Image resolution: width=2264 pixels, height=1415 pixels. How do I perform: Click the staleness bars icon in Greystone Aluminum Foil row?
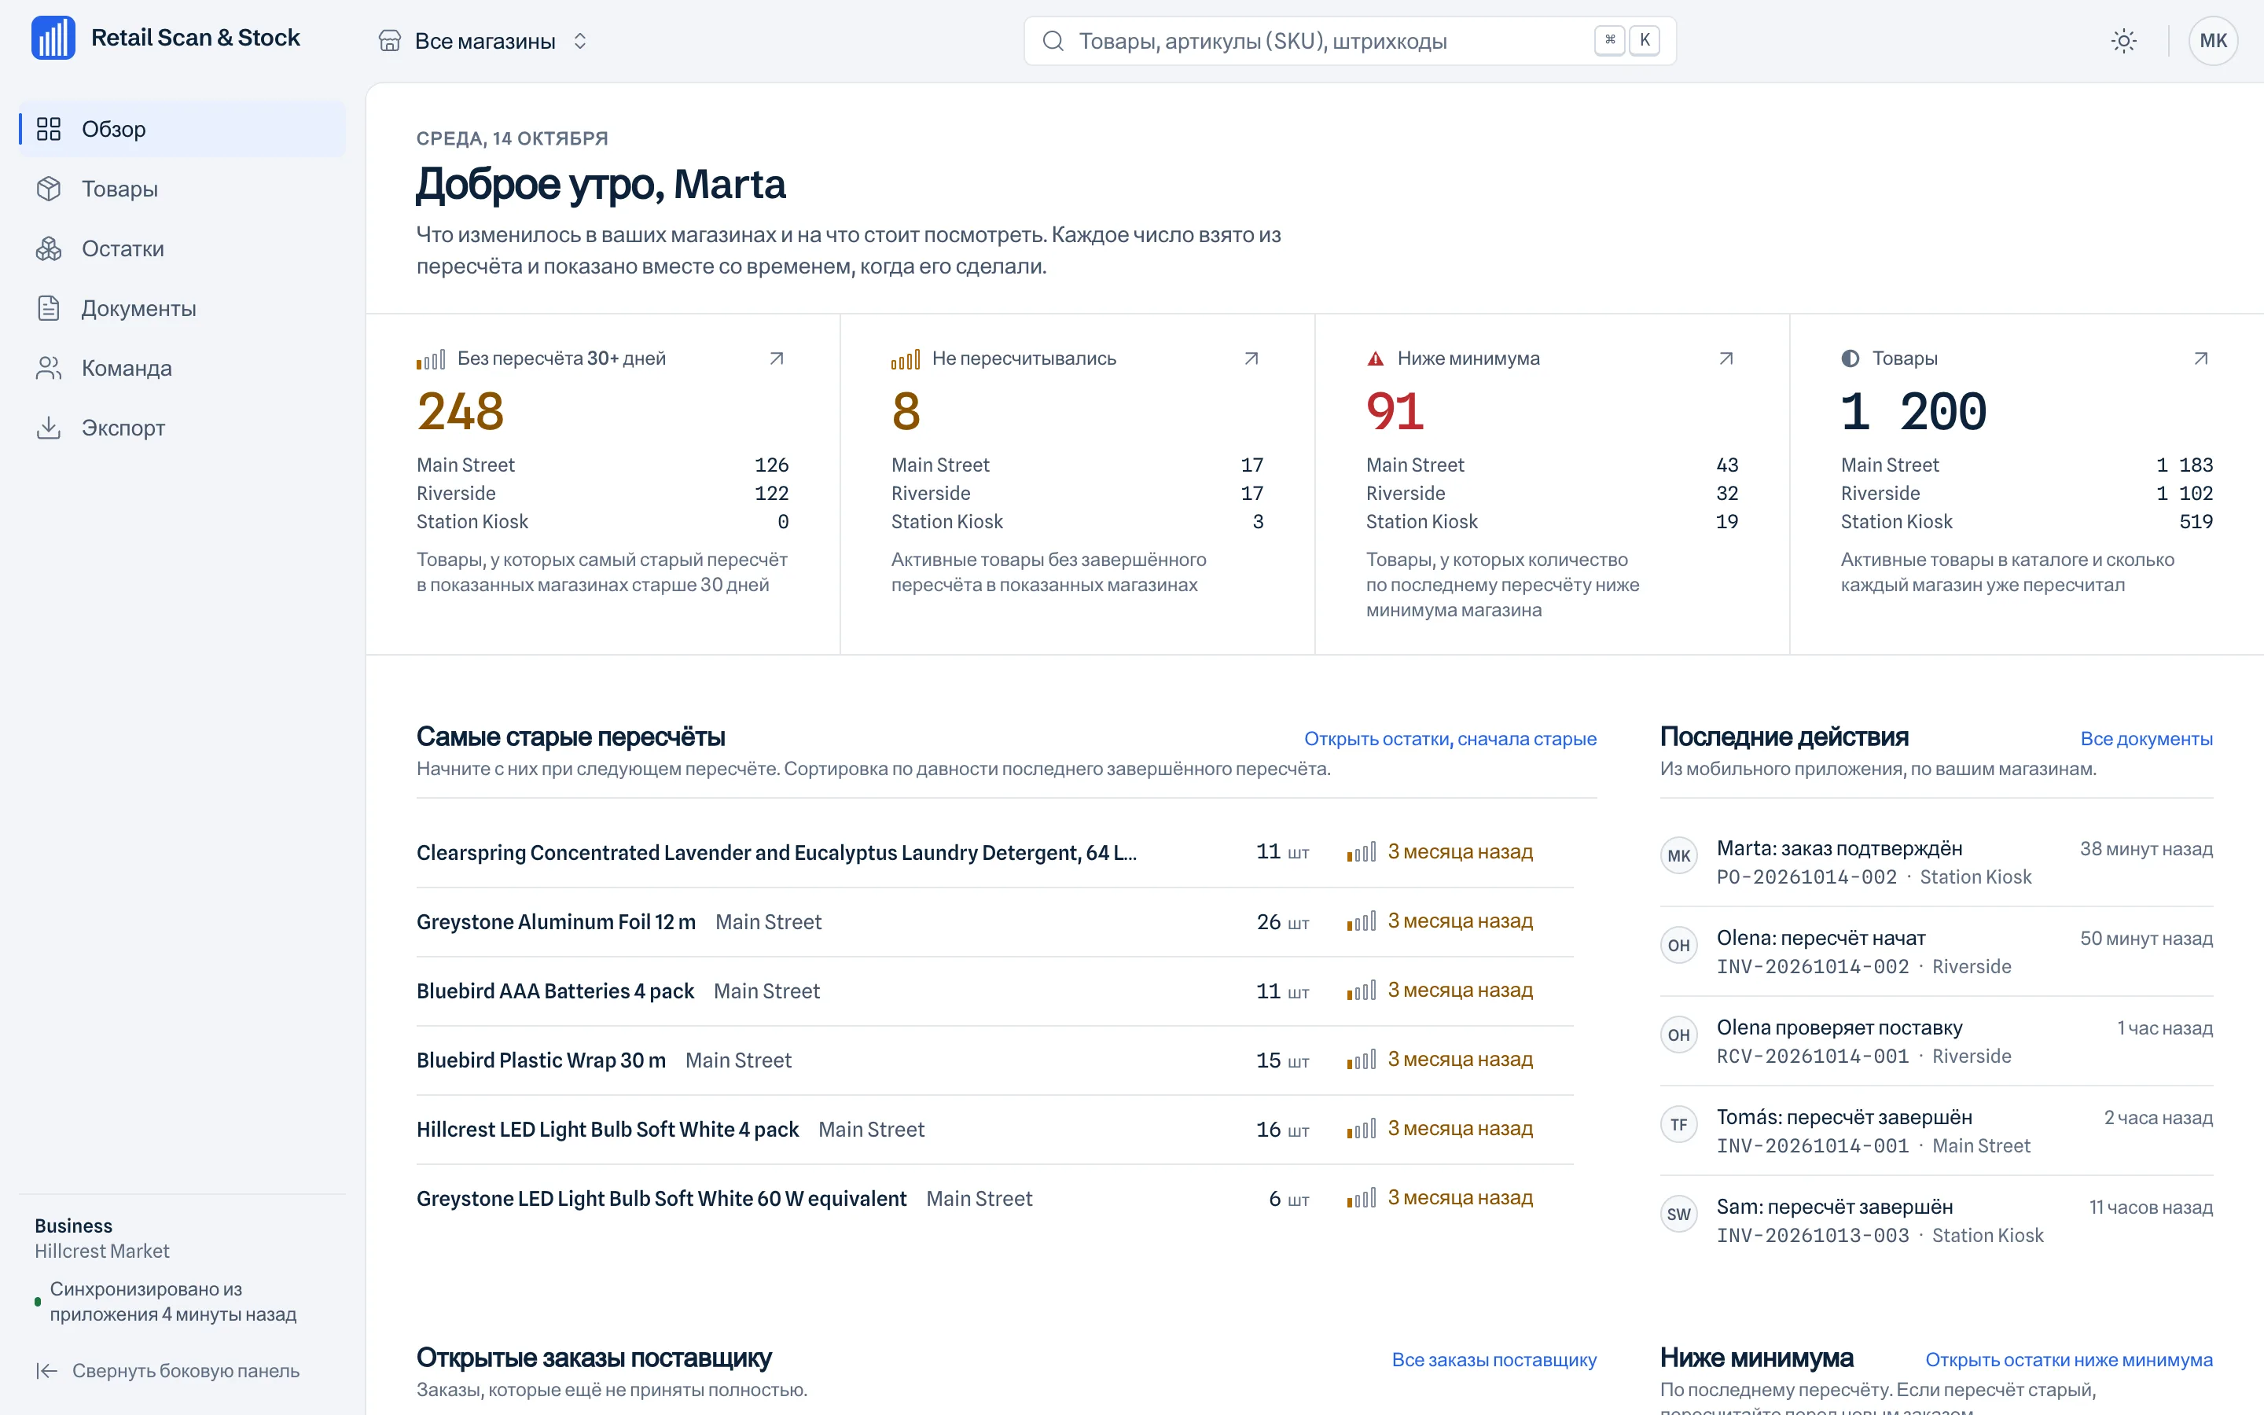click(1362, 922)
